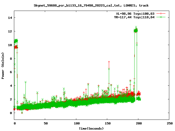Screen dimensions: 175x131
Task: Click the y-axis tick label '14'
Action: pos(10,18)
